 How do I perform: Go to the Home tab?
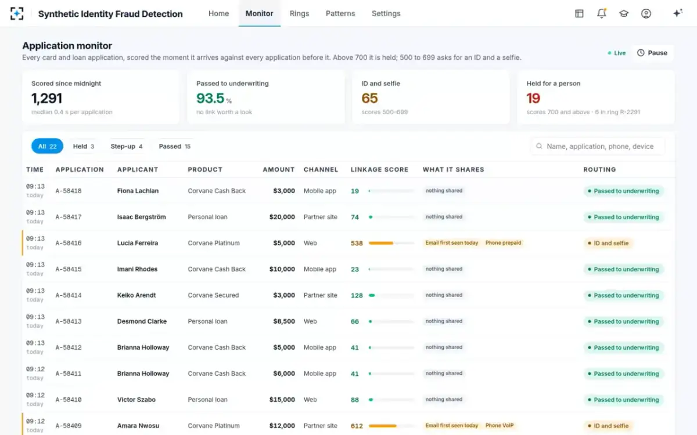tap(218, 13)
